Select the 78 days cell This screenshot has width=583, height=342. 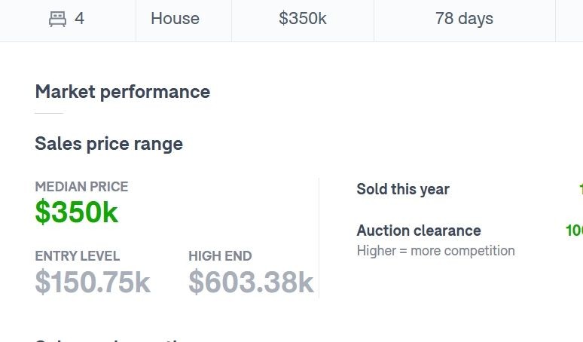tap(465, 19)
